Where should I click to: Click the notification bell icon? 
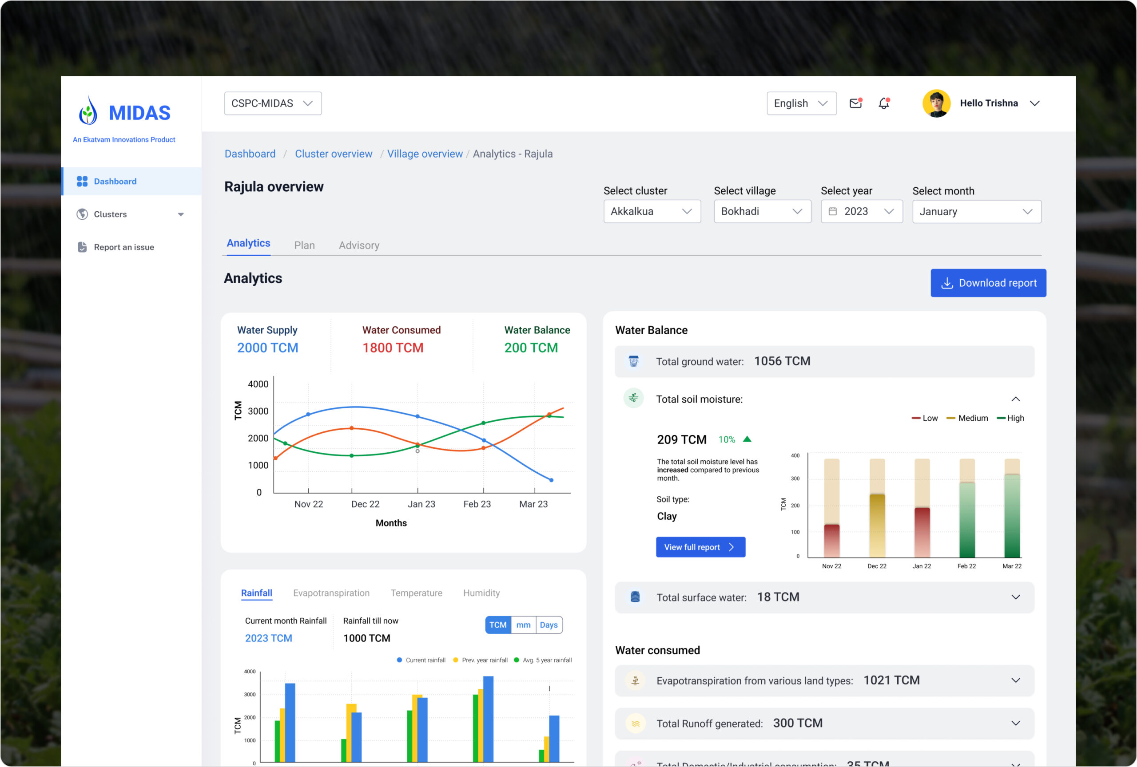[x=883, y=103]
